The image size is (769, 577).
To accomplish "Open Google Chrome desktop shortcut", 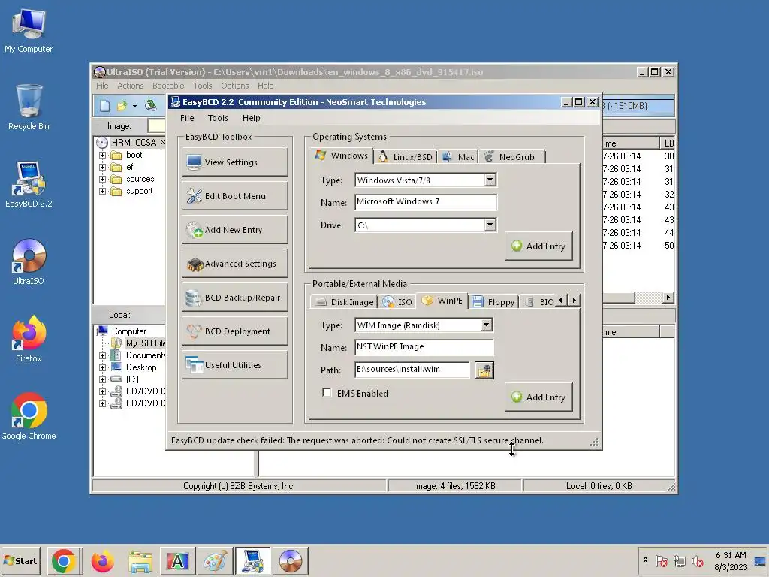I will coord(29,416).
